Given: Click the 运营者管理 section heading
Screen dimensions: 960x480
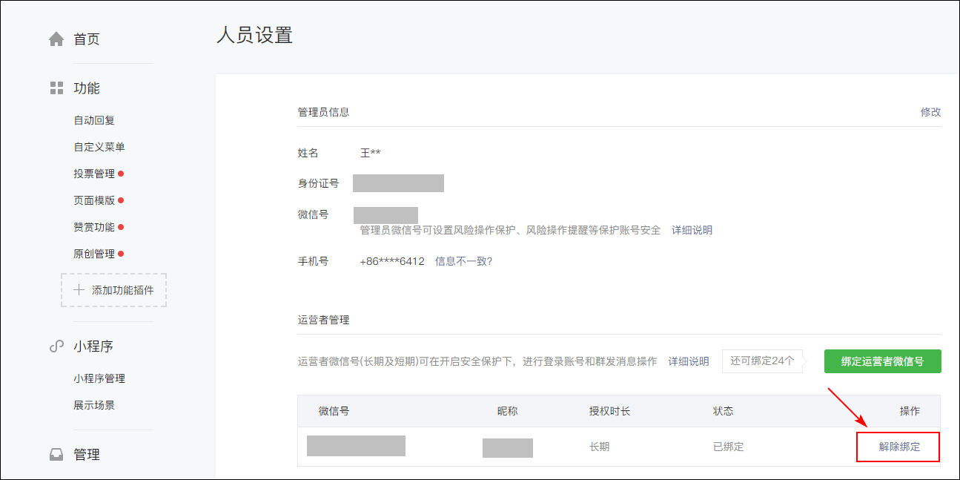Looking at the screenshot, I should click(x=323, y=320).
